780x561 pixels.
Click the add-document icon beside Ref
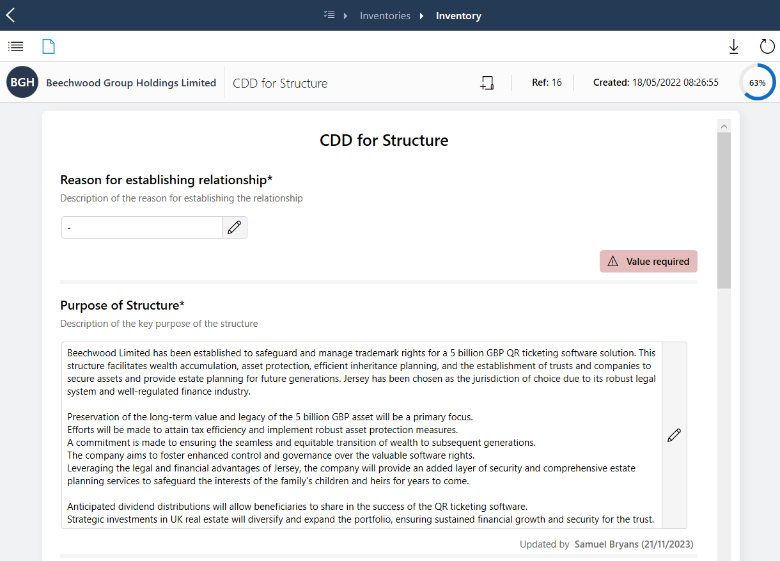pyautogui.click(x=487, y=83)
